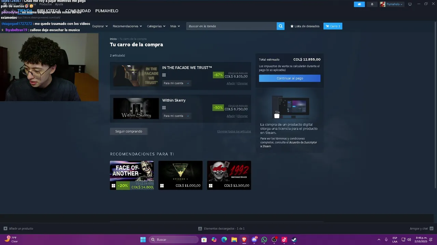This screenshot has height=245, width=437.
Task: Open the COL$ 11.000,00 Episode 2 recommendation
Action: pyautogui.click(x=180, y=175)
